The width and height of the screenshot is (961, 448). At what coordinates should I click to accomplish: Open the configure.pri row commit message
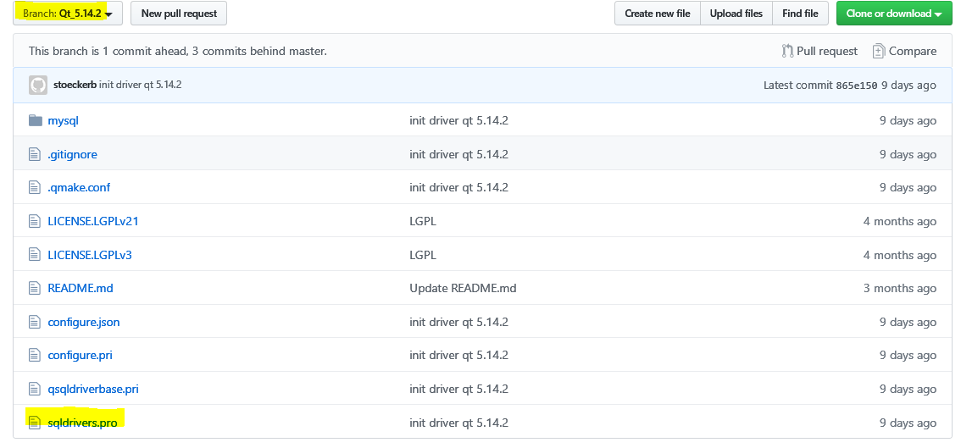tap(458, 355)
